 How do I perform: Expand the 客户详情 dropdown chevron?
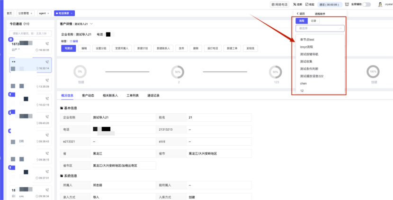coord(91,23)
